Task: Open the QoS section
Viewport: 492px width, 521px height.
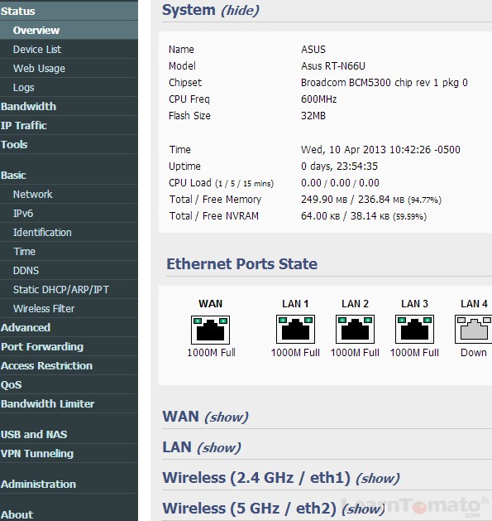Action: click(69, 384)
